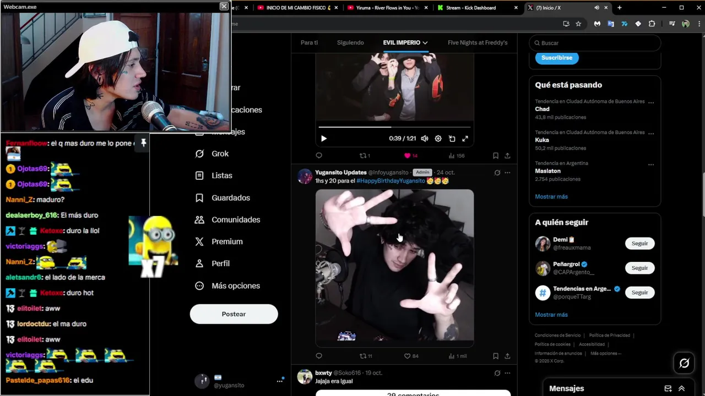The height and width of the screenshot is (396, 705).
Task: Open the Yugansito Updates post photo
Action: [394, 268]
